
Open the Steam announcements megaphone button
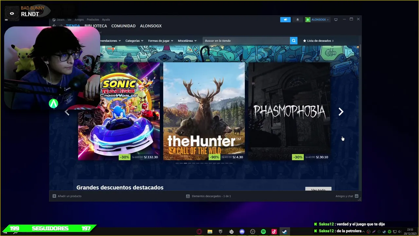coord(285,20)
